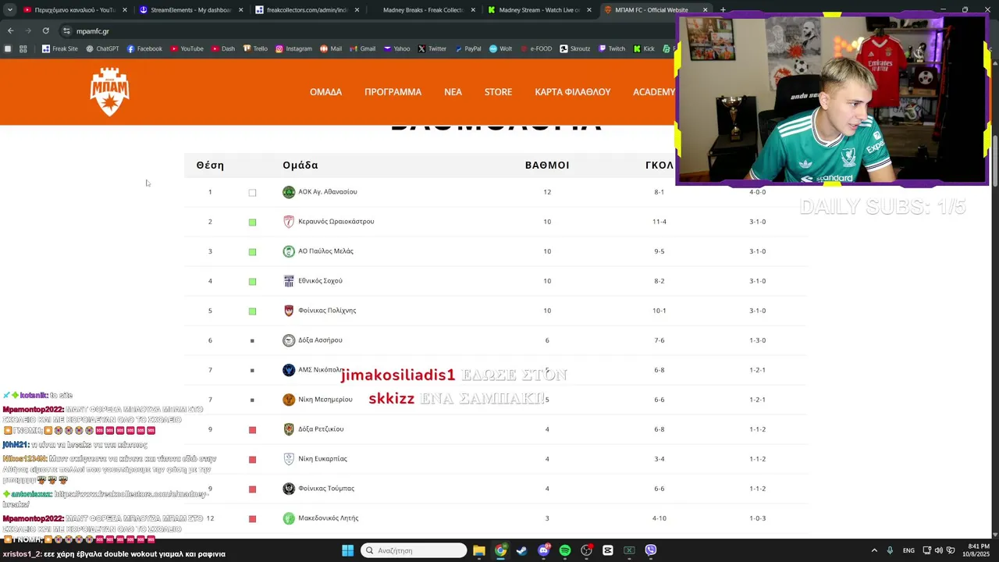Open the YouTube bookmark
Image resolution: width=999 pixels, height=562 pixels.
point(187,48)
